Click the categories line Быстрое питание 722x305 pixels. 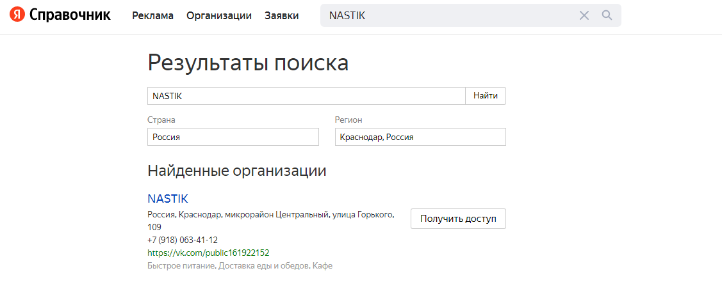pos(240,265)
